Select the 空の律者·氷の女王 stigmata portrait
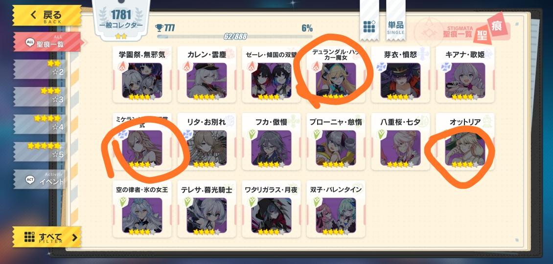 (142, 216)
